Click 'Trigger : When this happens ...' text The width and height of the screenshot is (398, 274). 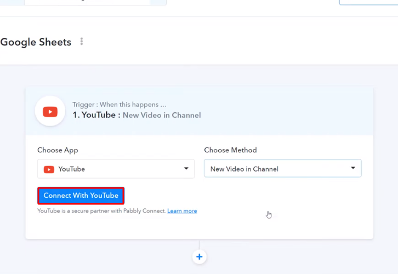tap(120, 105)
